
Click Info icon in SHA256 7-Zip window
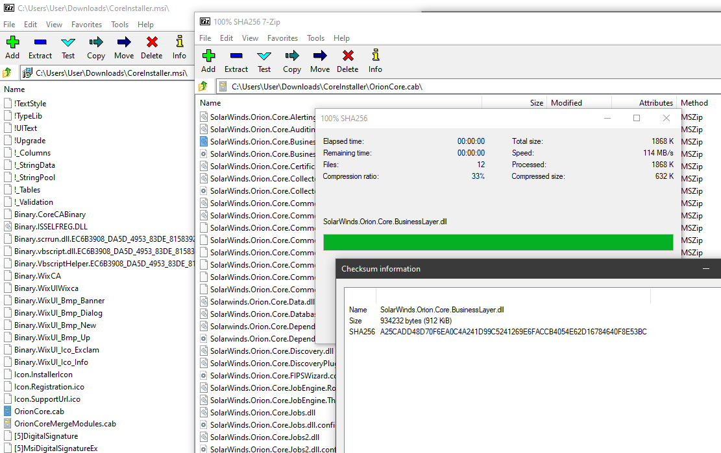375,54
